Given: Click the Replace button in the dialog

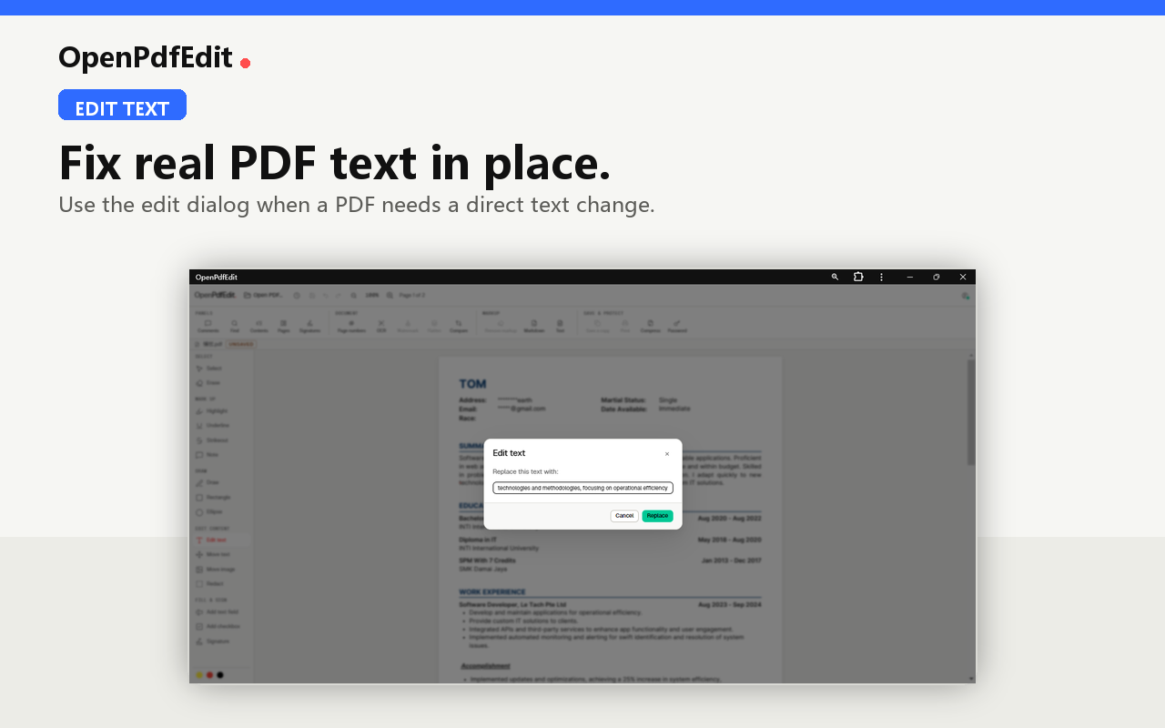Looking at the screenshot, I should click(657, 516).
